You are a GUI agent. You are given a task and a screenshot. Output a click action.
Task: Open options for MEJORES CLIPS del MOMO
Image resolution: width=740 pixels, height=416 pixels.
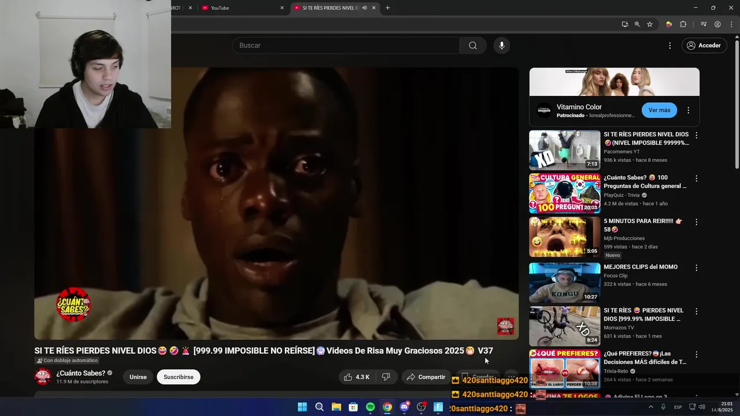[x=696, y=268]
